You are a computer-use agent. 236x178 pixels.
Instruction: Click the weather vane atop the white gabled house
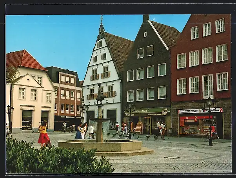102,19
